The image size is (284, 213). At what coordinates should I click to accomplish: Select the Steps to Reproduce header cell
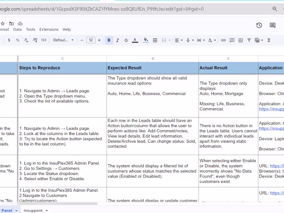coord(62,68)
